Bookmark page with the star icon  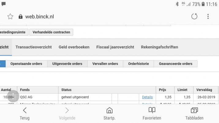[x=10, y=17]
